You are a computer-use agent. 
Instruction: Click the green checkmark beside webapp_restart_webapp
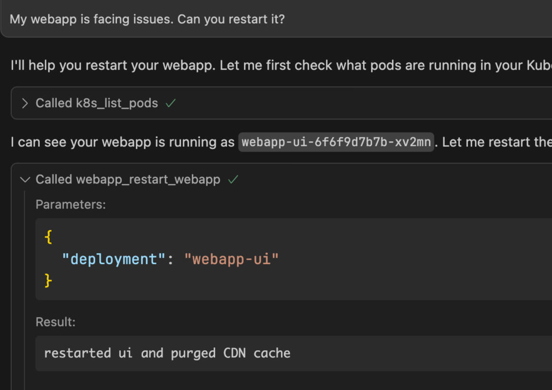coord(233,180)
